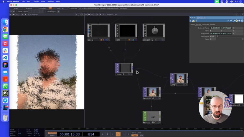This screenshot has width=244, height=137.
Task: Open operator help question mark icon
Action: pos(191,21)
